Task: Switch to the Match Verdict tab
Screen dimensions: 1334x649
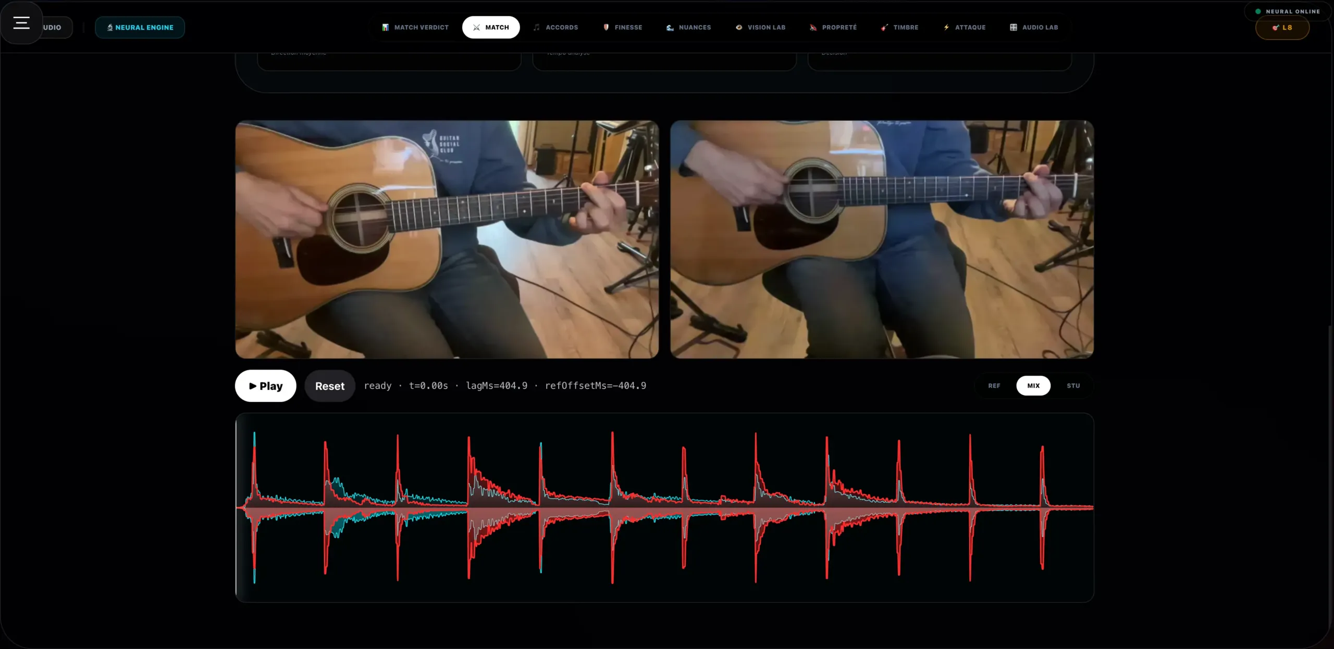Action: tap(415, 27)
